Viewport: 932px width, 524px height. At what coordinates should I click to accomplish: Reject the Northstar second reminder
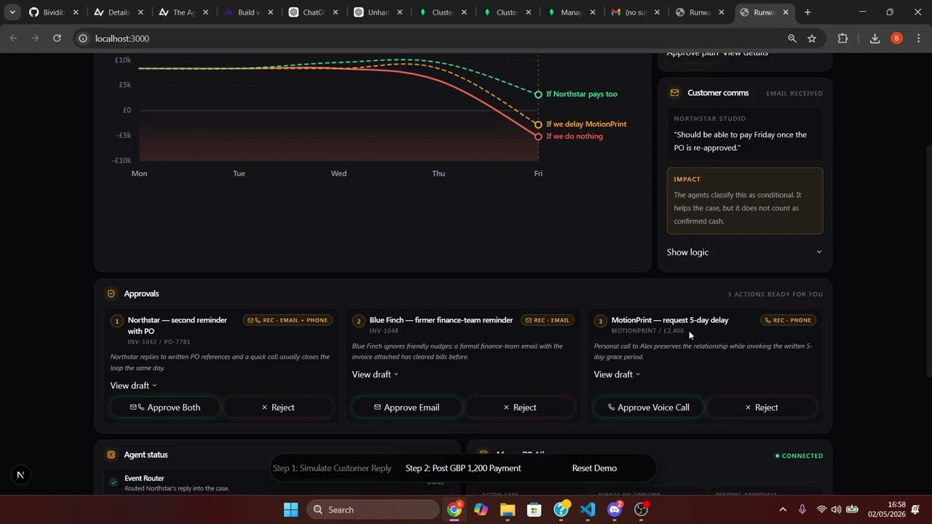pyautogui.click(x=278, y=408)
